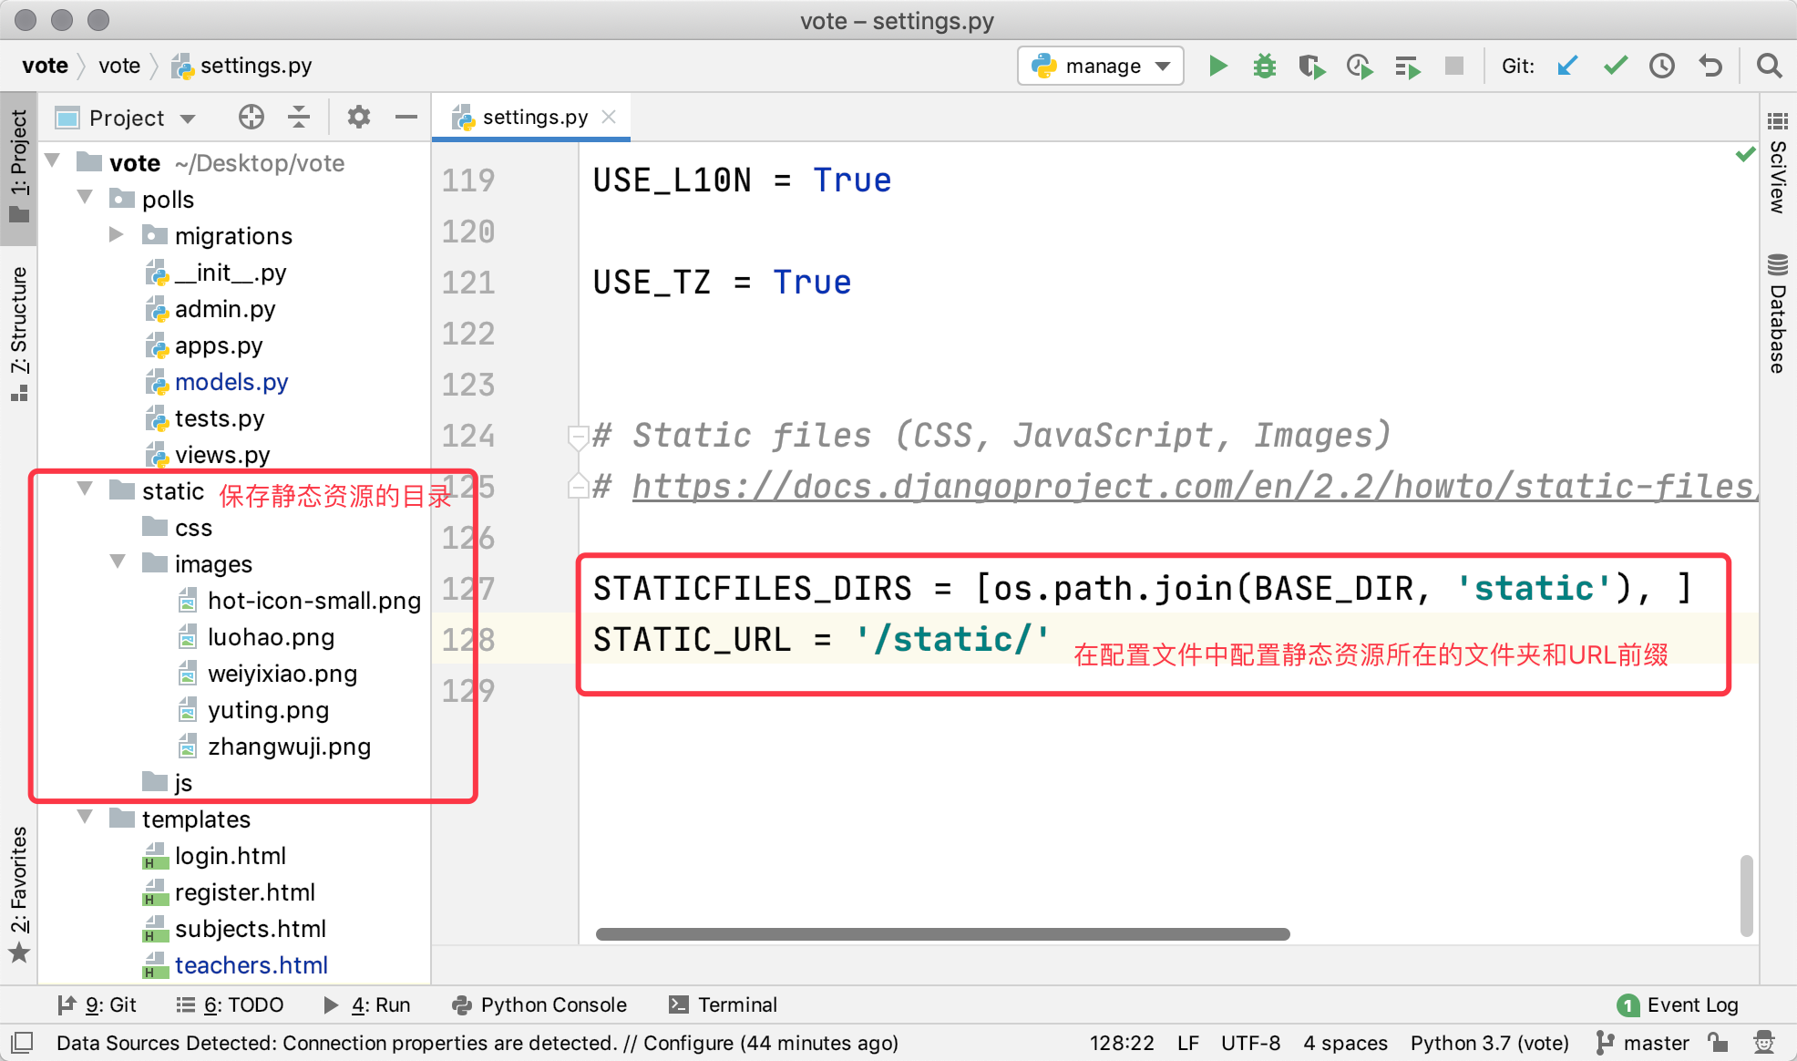The image size is (1797, 1061).
Task: Run with Coverage using the shield icon
Action: point(1311,66)
